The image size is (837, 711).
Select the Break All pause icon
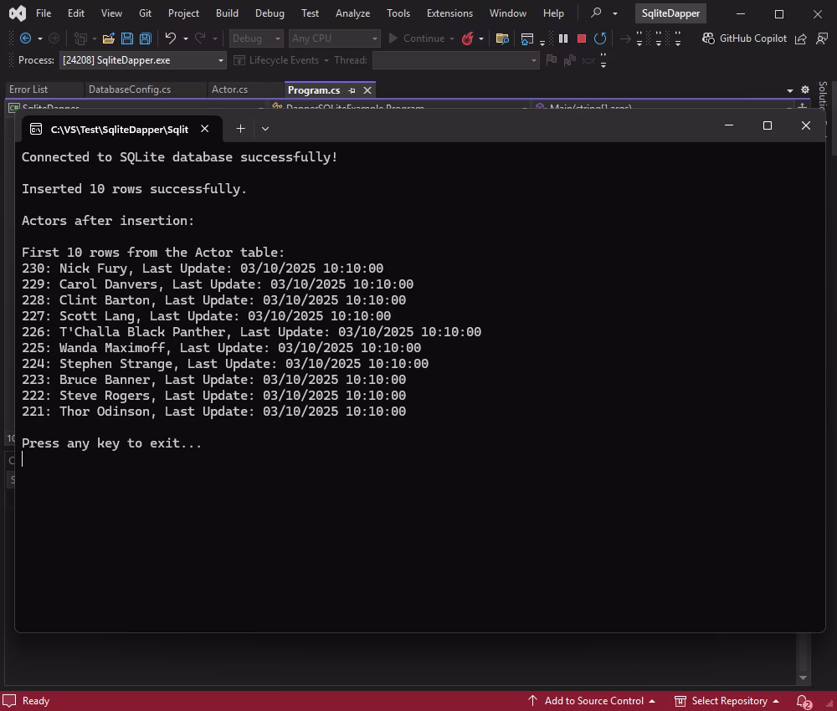563,38
